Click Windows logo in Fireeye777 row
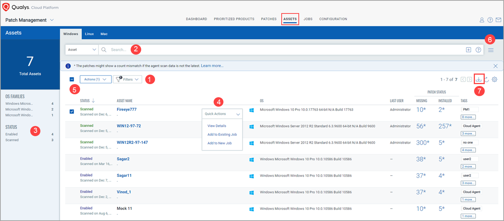The width and height of the screenshot is (504, 221). 251,110
